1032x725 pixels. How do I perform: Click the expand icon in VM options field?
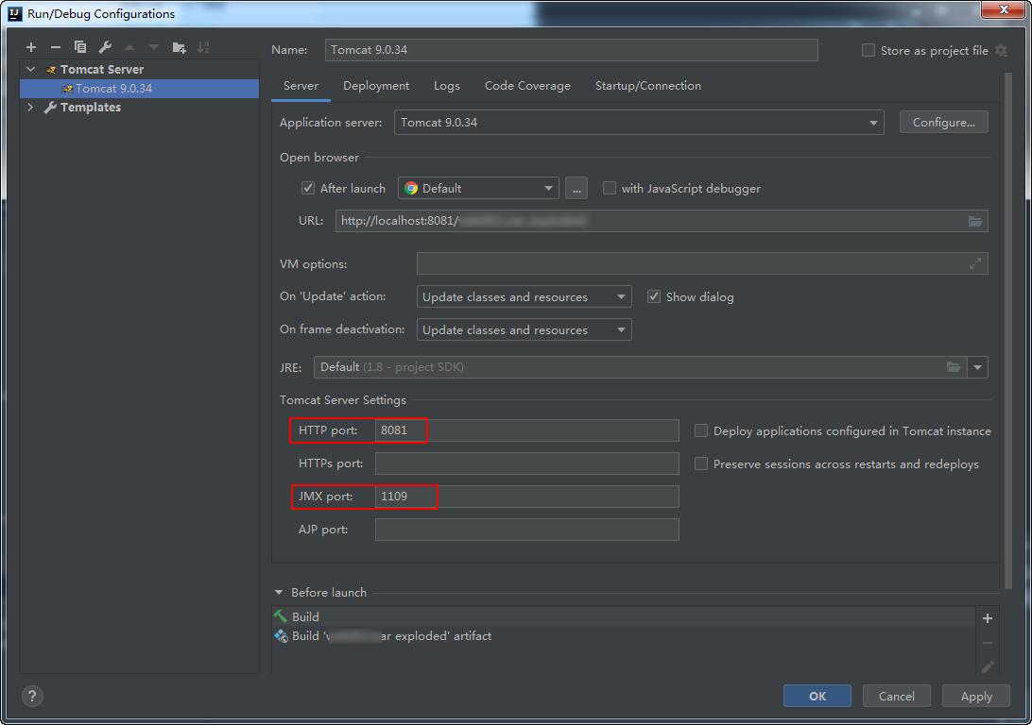click(x=975, y=263)
